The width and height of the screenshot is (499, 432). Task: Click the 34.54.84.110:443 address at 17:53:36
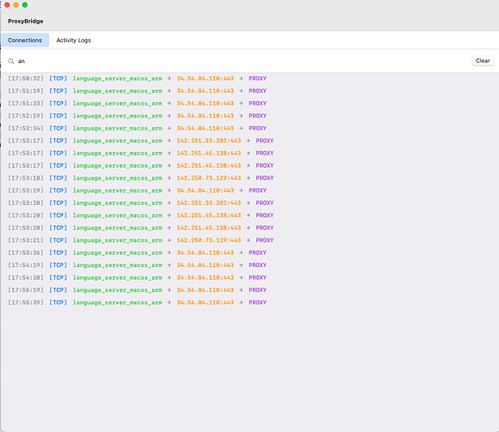pyautogui.click(x=205, y=252)
